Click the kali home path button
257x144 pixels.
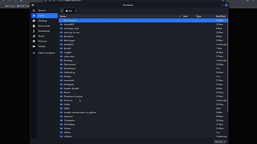[69, 11]
